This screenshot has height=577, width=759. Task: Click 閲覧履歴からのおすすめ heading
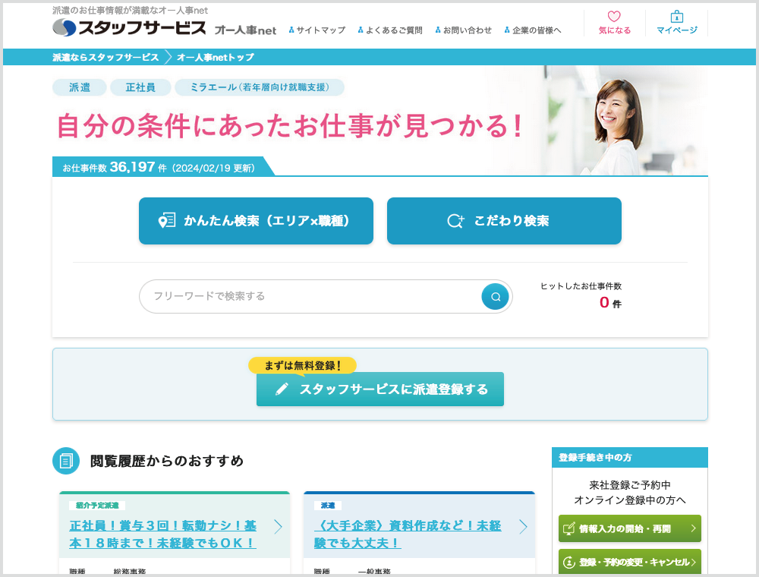(167, 461)
